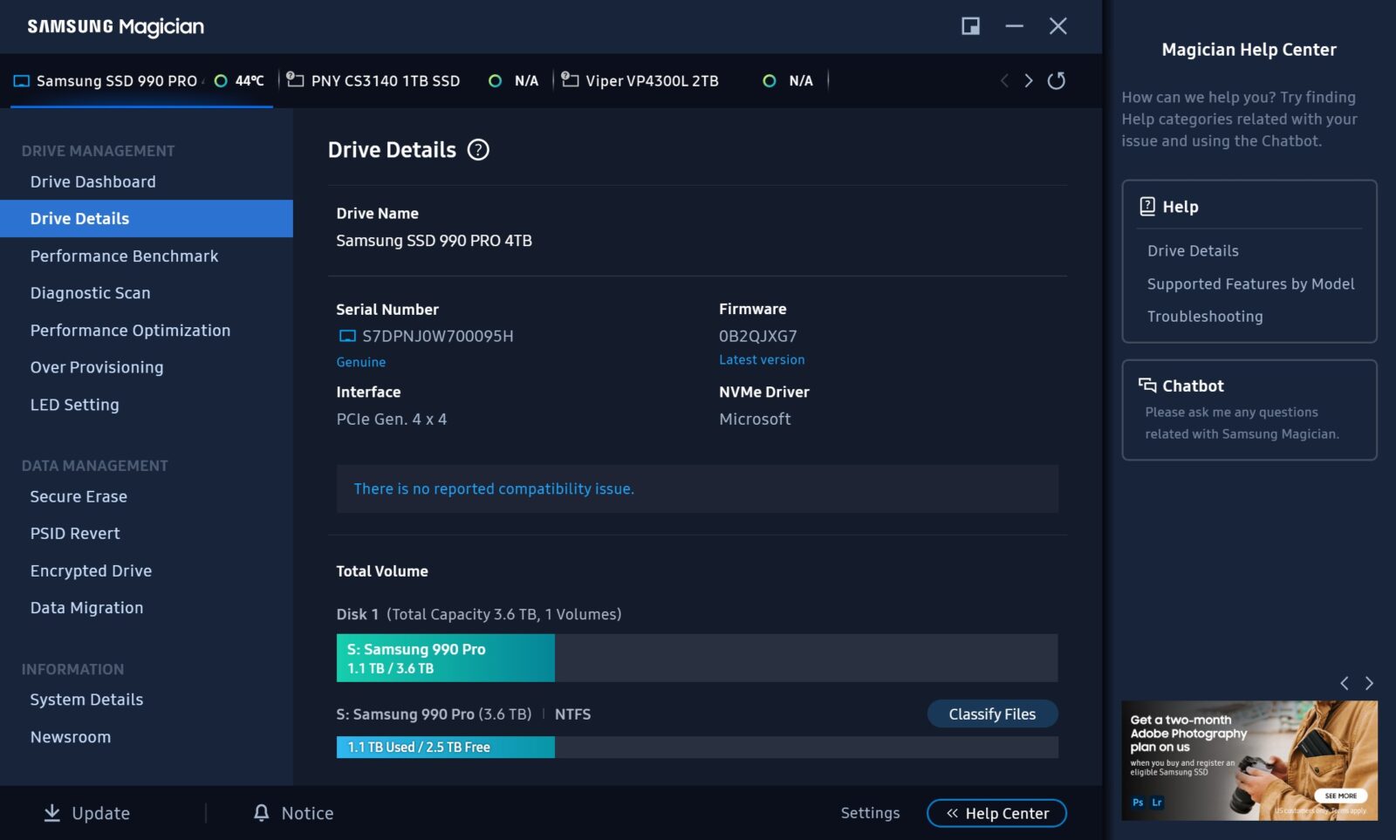
Task: Click the S: Samsung 990 Pro volume bar
Action: (x=445, y=659)
